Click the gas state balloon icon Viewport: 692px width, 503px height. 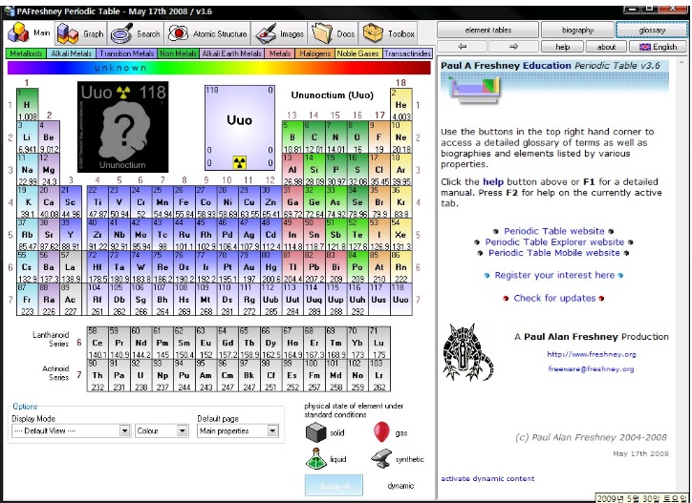(x=381, y=432)
